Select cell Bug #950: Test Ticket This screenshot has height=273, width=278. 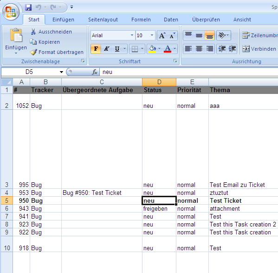coord(102,193)
